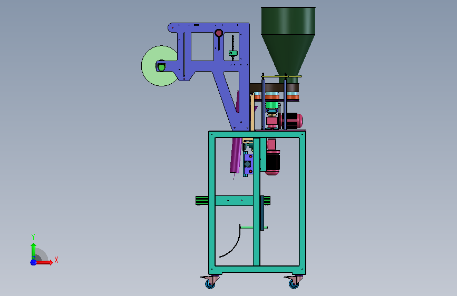The image size is (457, 296).
Task: Select the purple forming tube below tabletop
Action: click(x=236, y=155)
